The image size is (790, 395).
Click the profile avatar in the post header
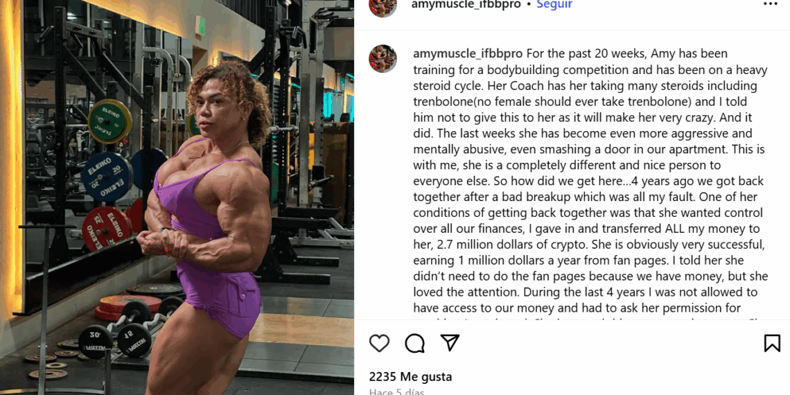[383, 5]
